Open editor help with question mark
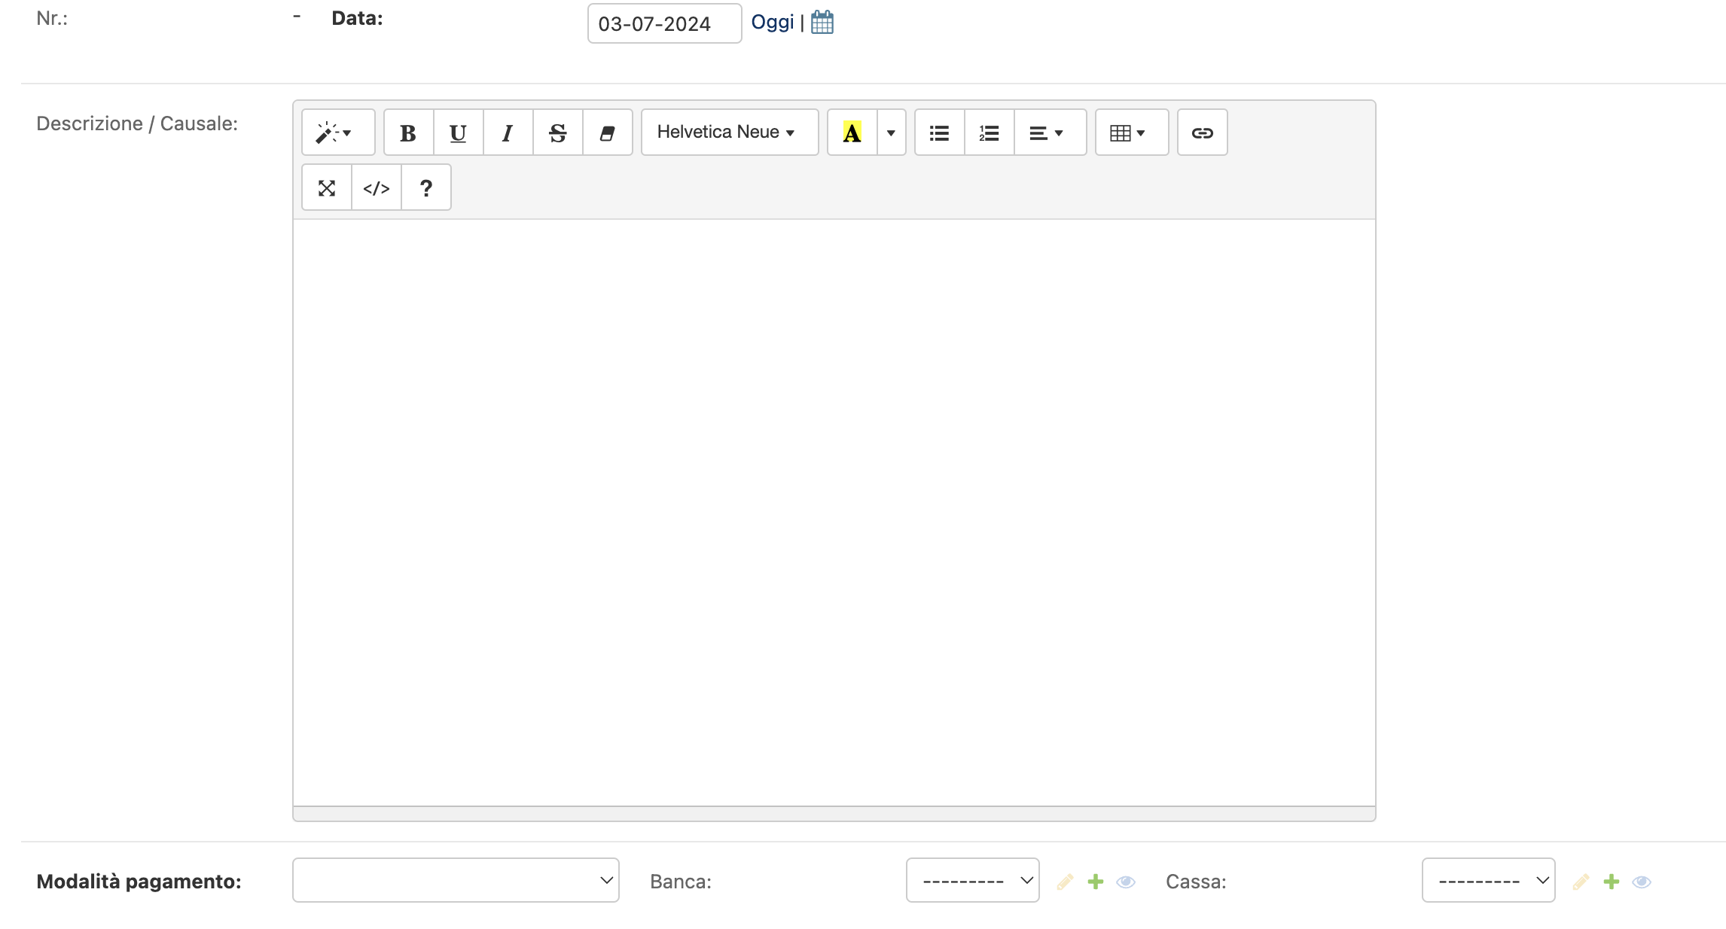The height and width of the screenshot is (929, 1726). coord(425,187)
